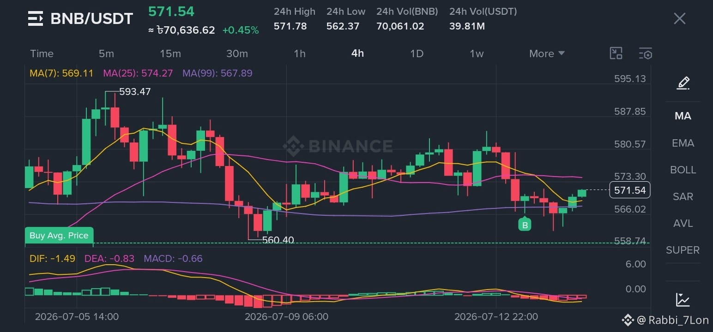The height and width of the screenshot is (332, 713).
Task: Open the drawing tools pencil icon
Action: pyautogui.click(x=683, y=83)
